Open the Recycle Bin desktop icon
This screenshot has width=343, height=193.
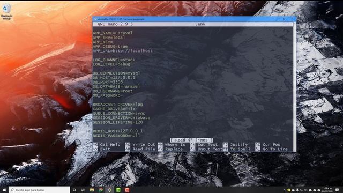click(x=6, y=12)
